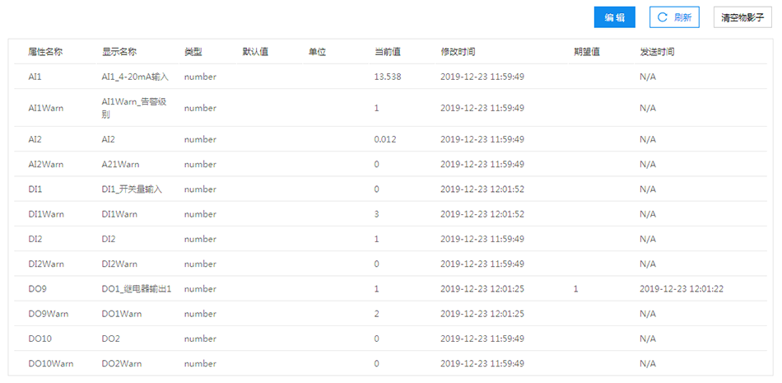Viewport: 782px width, 383px height.
Task: Click the 发送时间 column header
Action: pyautogui.click(x=657, y=52)
